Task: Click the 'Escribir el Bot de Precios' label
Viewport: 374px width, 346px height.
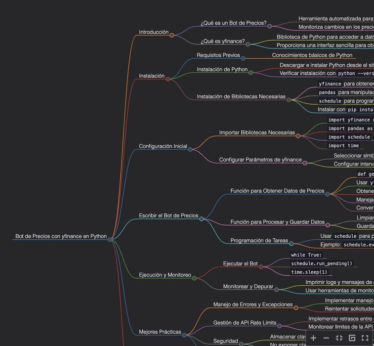Action: [168, 216]
